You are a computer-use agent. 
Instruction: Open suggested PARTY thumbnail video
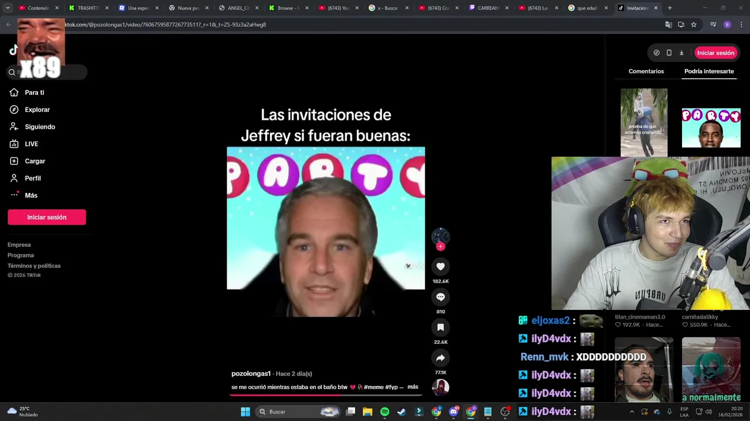coord(711,128)
